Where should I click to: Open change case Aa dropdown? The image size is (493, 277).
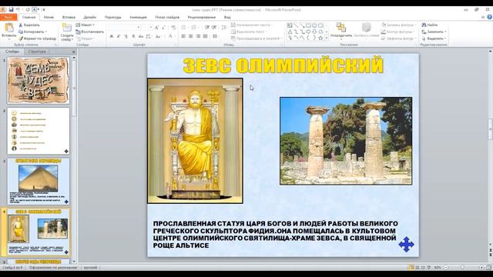click(x=158, y=36)
